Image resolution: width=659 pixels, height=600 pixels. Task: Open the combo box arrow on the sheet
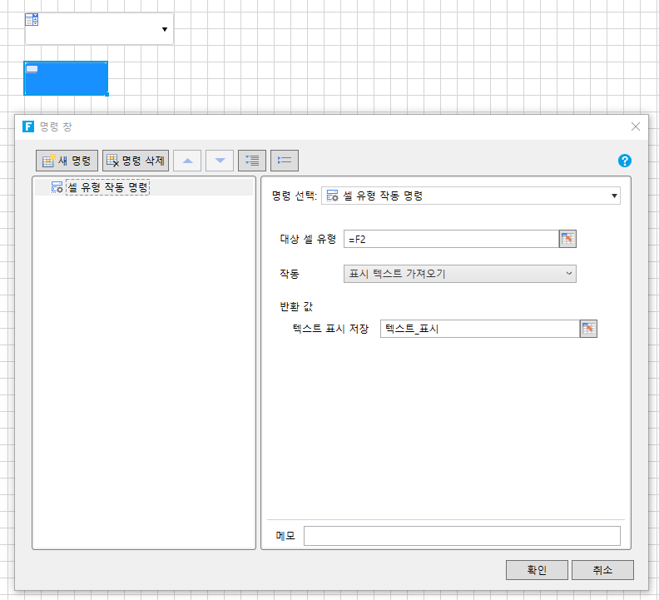click(x=165, y=30)
